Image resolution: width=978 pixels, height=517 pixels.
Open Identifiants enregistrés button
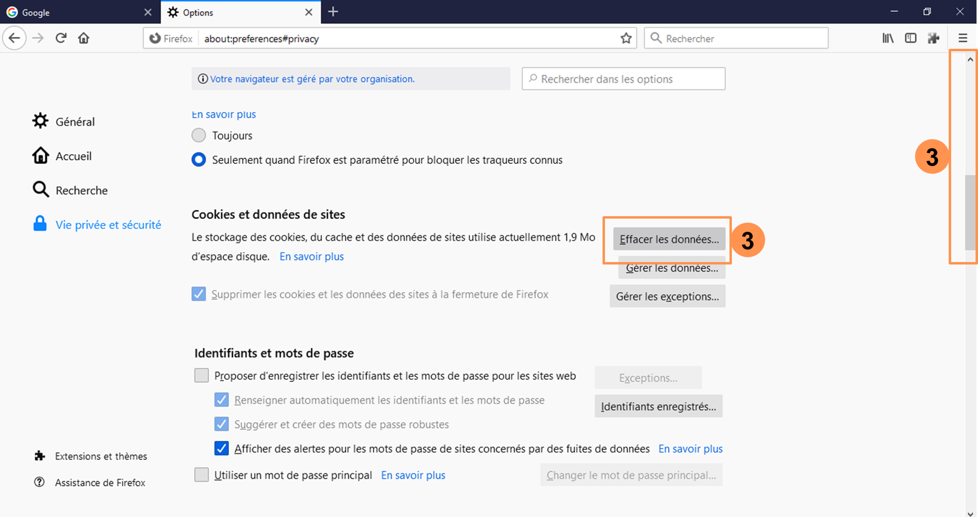(x=658, y=406)
